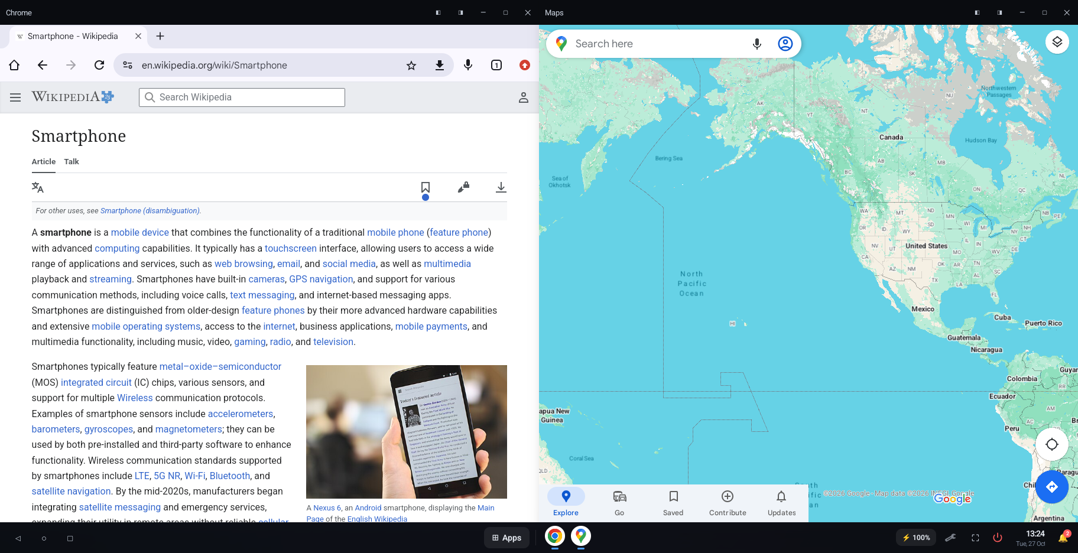Follow the 'Bluetooth' link
This screenshot has height=553, width=1078.
[230, 476]
